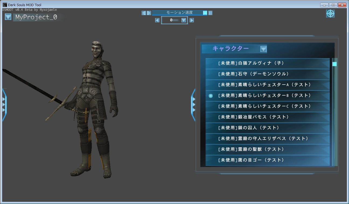This screenshot has width=349, height=204.
Task: Collapse the character panel via its edge tab
Action: pyautogui.click(x=193, y=105)
